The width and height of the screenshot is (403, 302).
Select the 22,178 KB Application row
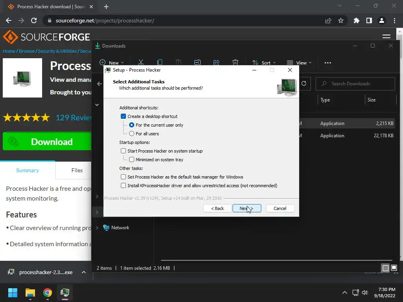click(x=347, y=136)
